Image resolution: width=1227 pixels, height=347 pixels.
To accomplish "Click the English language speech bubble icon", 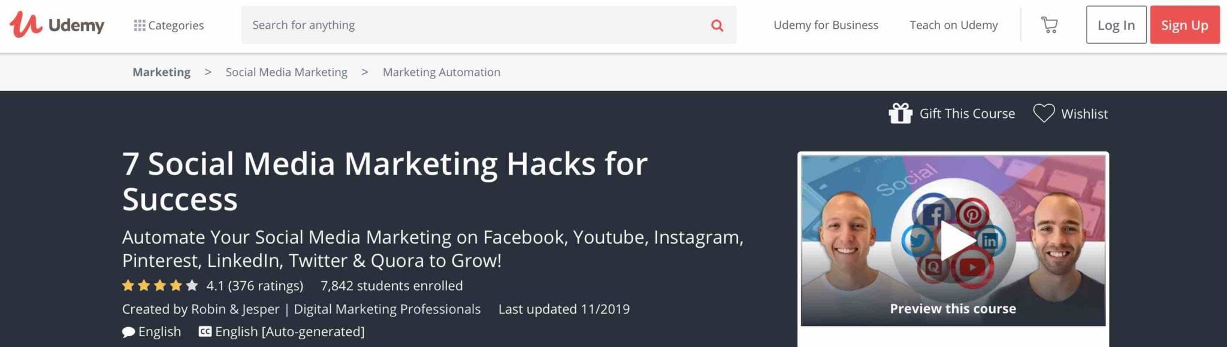I will point(128,332).
